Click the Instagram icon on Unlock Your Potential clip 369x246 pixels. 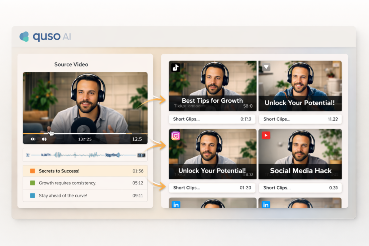click(176, 136)
